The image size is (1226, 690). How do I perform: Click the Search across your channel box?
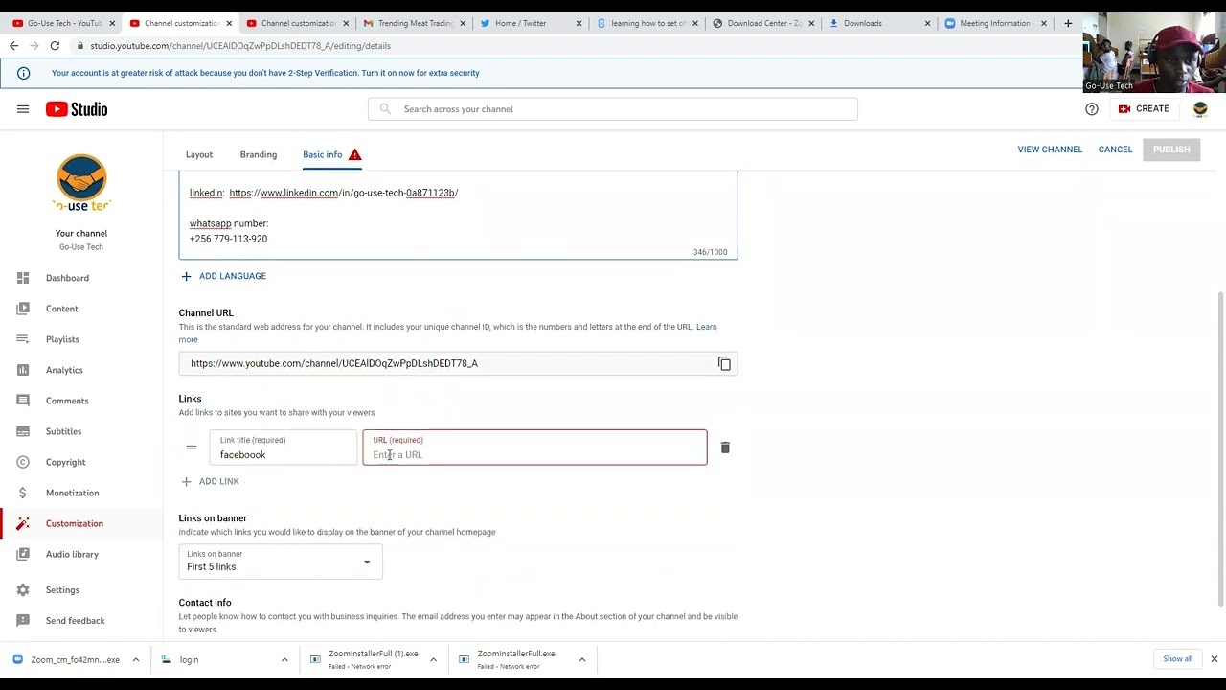[x=613, y=109]
